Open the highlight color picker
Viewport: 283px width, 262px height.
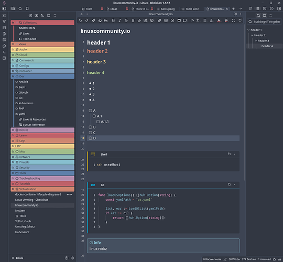[x=226, y=20]
